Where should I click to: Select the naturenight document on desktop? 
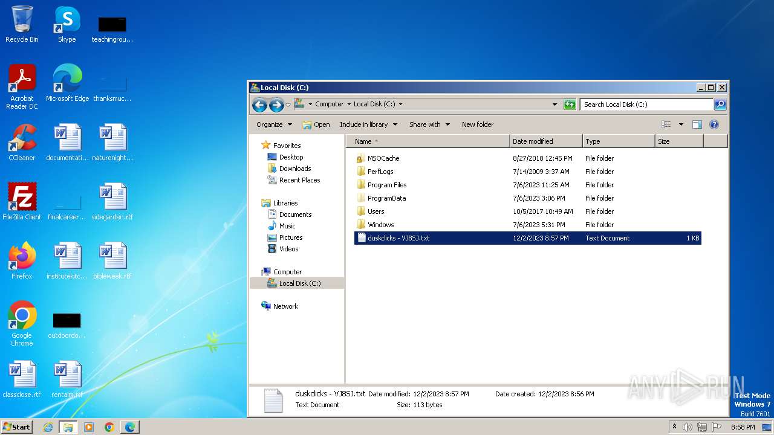coord(112,143)
